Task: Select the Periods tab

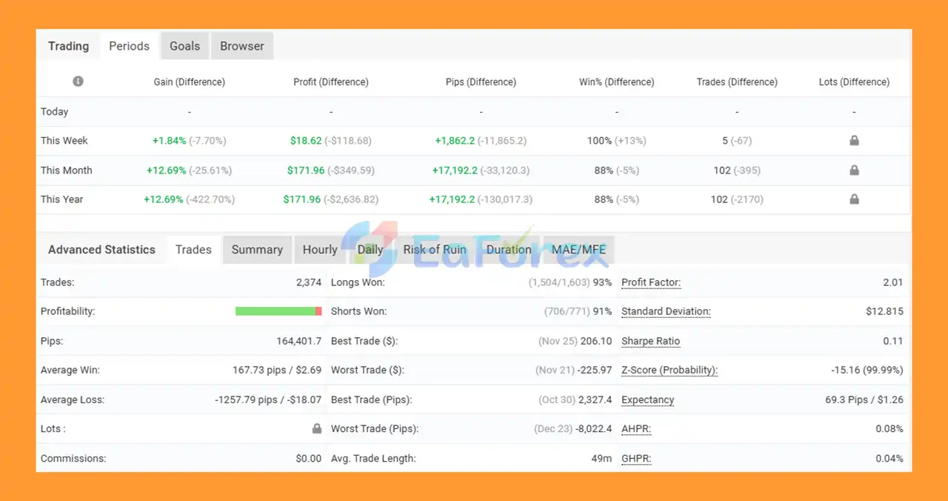Action: point(129,46)
